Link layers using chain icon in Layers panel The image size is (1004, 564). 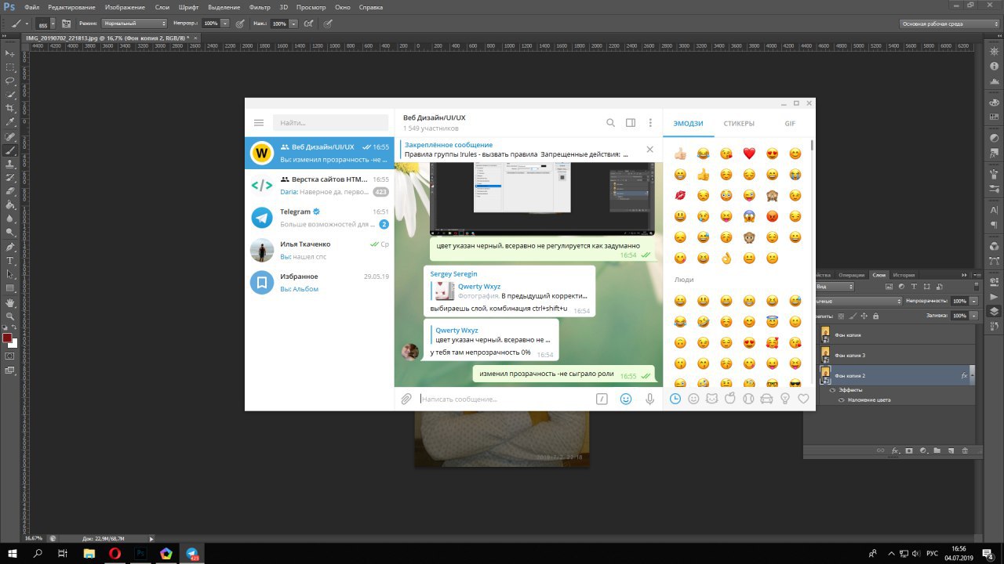880,450
